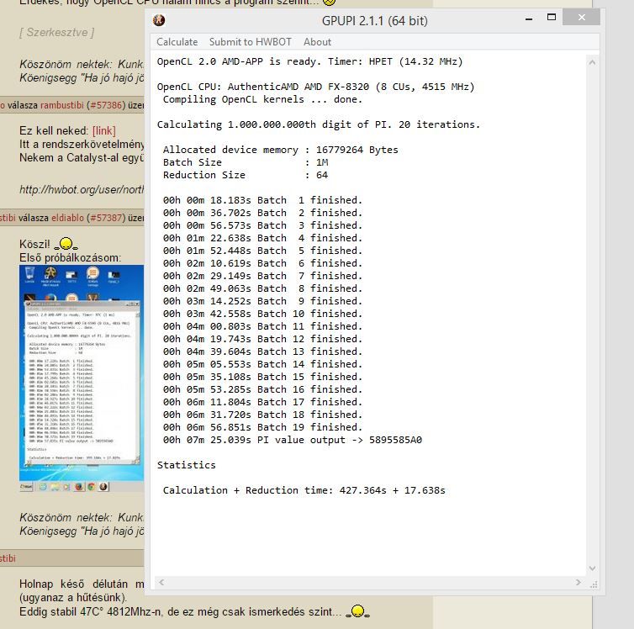Open post number #57386 link
The height and width of the screenshot is (629, 634).
pos(106,105)
